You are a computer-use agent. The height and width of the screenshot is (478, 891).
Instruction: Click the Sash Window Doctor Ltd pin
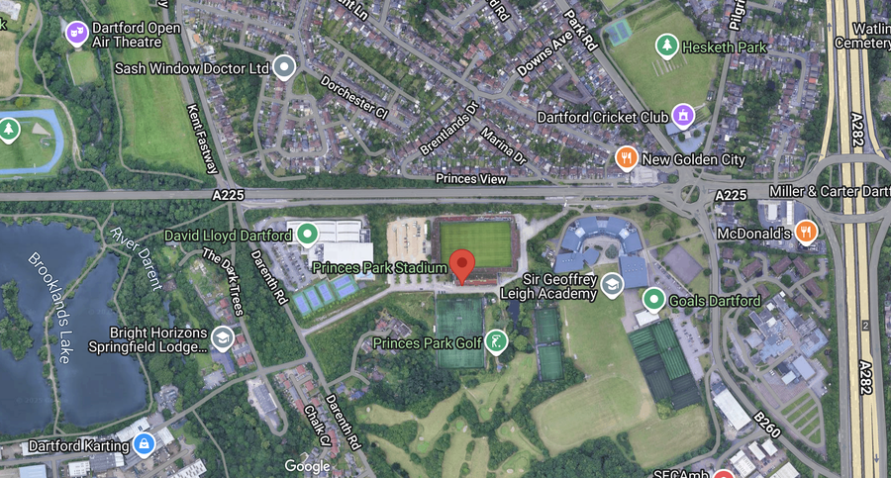tap(284, 67)
